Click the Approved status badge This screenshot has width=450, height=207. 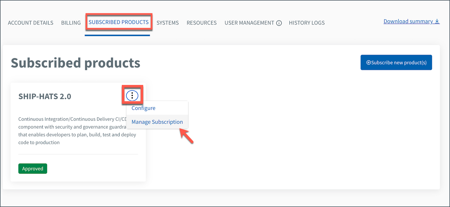click(33, 169)
